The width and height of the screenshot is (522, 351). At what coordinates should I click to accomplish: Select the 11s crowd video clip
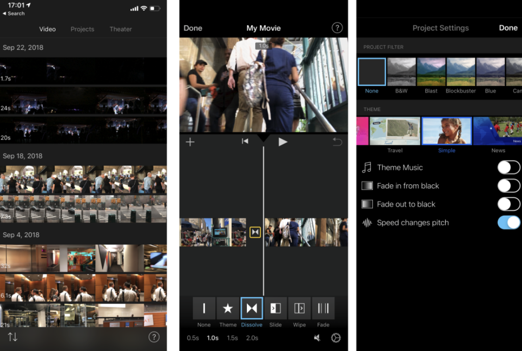tap(83, 179)
